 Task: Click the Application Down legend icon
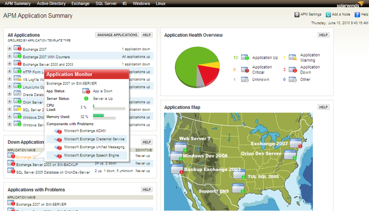(x=293, y=70)
